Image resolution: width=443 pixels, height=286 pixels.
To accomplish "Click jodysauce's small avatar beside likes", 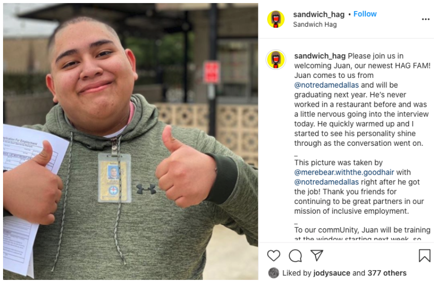I will (274, 273).
